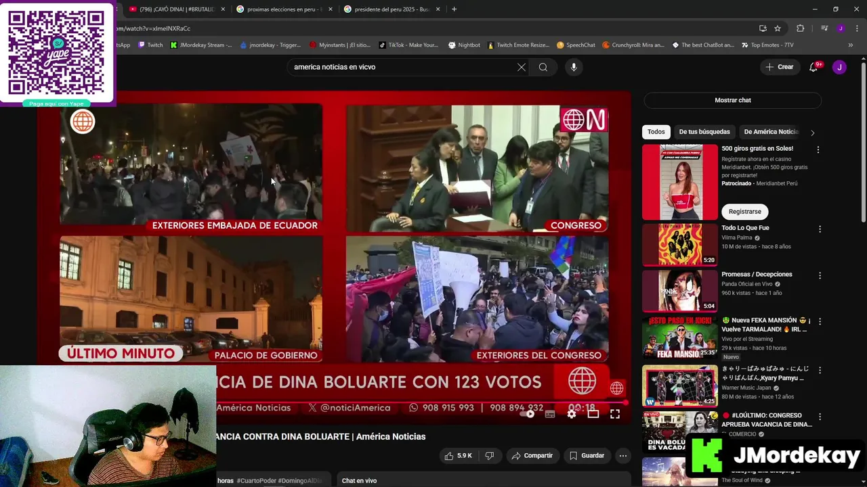Open 'The best ChatBot an...' bookmark
This screenshot has height=487, width=867.
pos(703,45)
